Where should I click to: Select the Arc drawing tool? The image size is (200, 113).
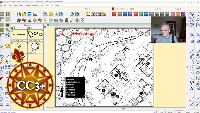coord(191,62)
